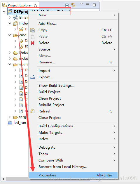Click the targetConfigs folder icon
This screenshot has width=140, height=184.
pos(15,117)
